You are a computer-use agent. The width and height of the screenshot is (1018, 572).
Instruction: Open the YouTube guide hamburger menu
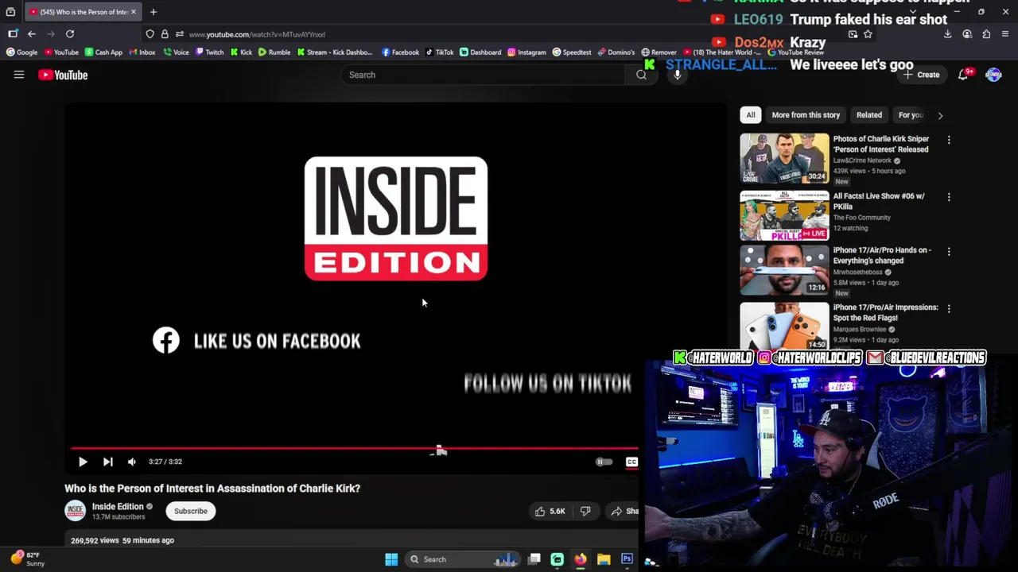click(19, 75)
